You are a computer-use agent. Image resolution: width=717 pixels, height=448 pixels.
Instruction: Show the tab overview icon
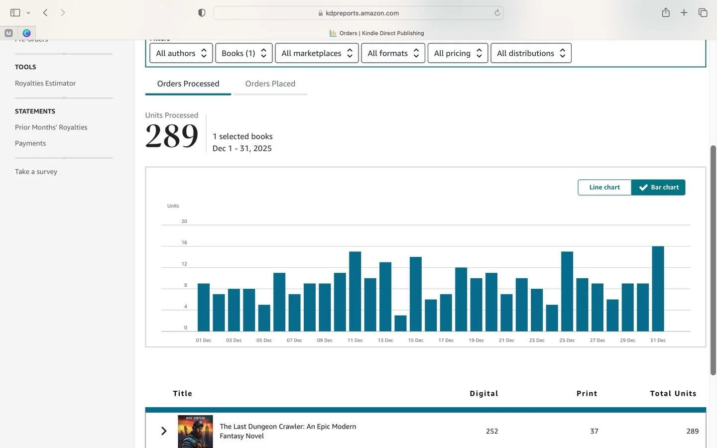pyautogui.click(x=703, y=12)
